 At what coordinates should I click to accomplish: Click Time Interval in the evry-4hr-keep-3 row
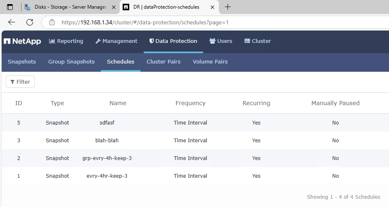point(190,176)
